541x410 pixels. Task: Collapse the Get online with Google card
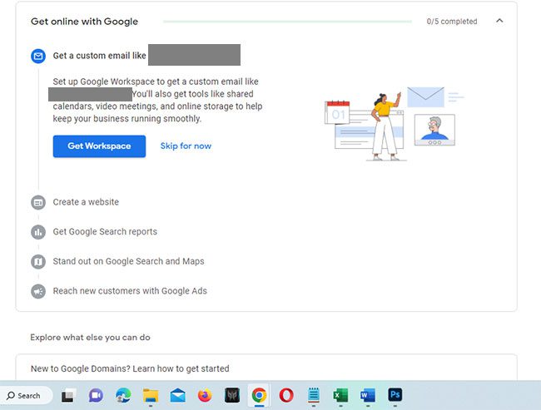click(x=499, y=21)
